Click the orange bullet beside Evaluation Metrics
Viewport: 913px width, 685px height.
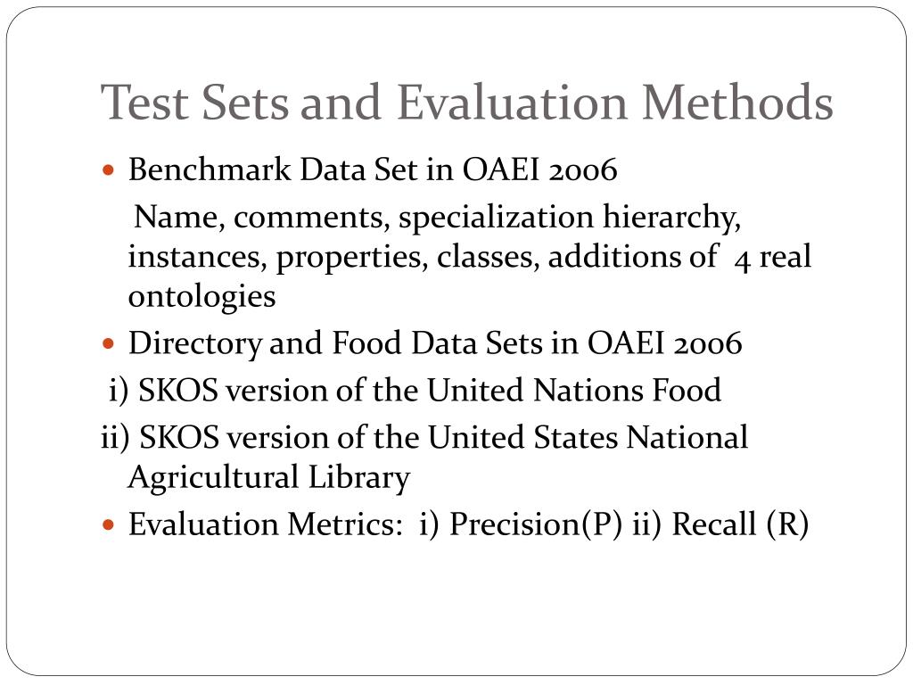pyautogui.click(x=108, y=524)
